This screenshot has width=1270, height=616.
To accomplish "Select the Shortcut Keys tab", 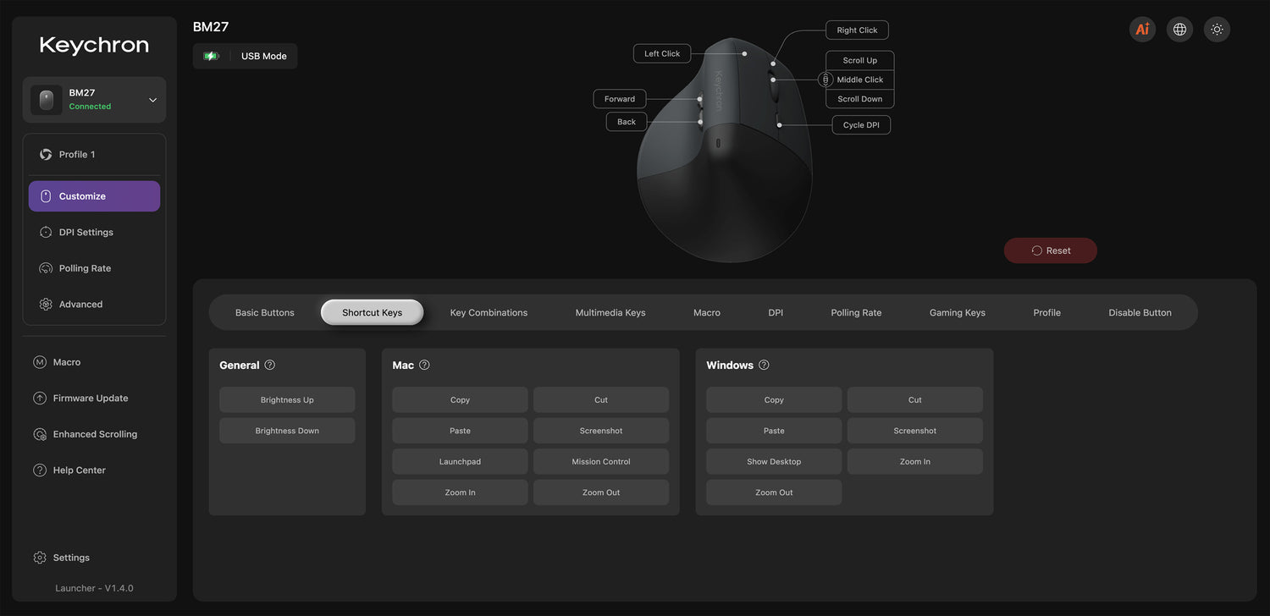I will tap(373, 312).
